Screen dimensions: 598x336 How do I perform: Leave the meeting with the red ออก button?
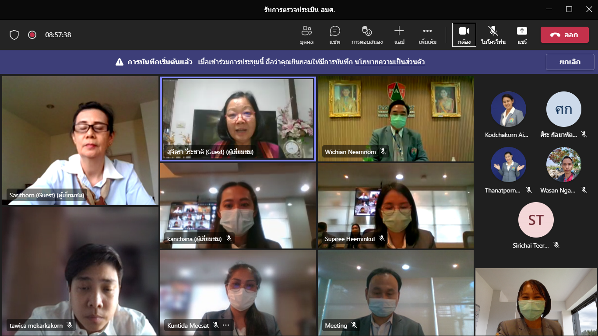[564, 35]
